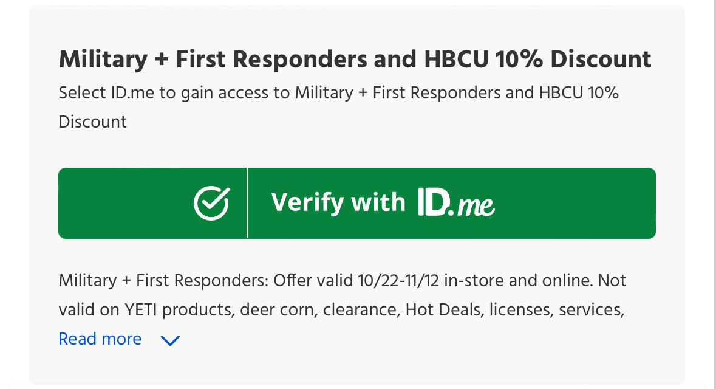Click the "10% Discount" text in heading
Screen dimensions: 716x389
573,59
